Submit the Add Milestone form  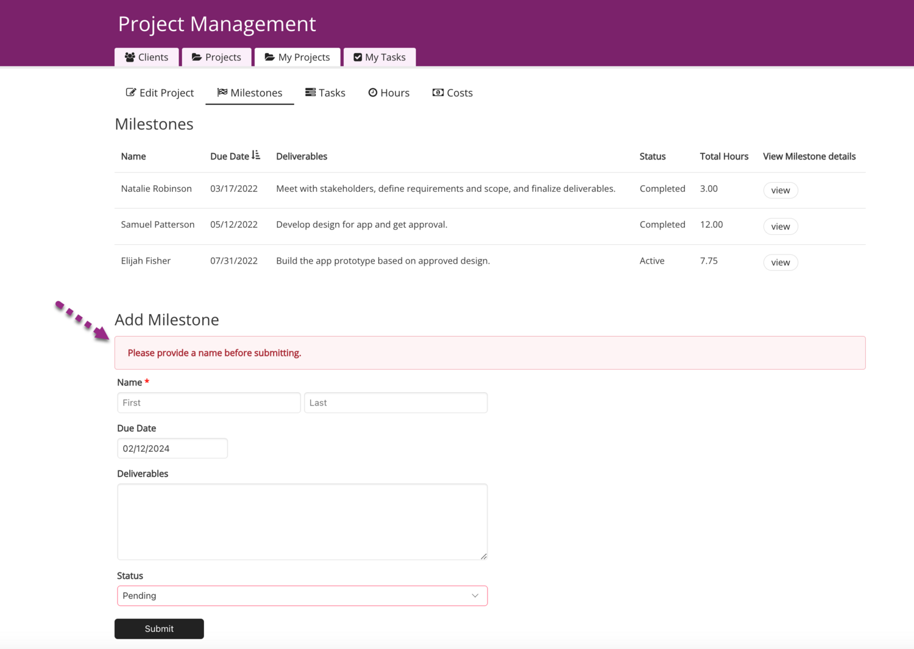pos(159,629)
